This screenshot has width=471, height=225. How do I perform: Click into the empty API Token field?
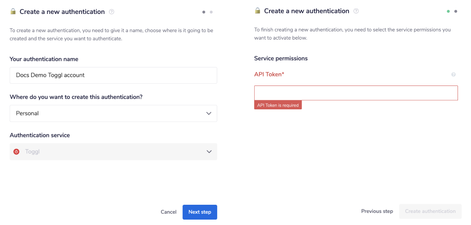click(x=356, y=93)
